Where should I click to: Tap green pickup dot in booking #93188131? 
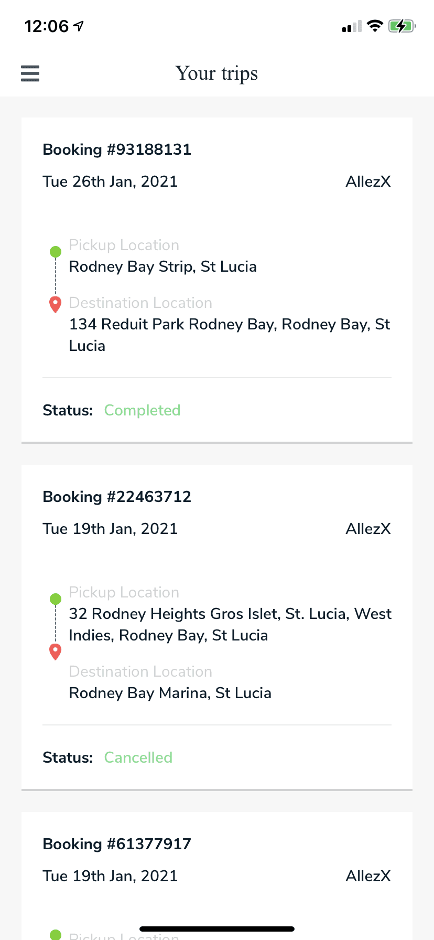coord(56,252)
